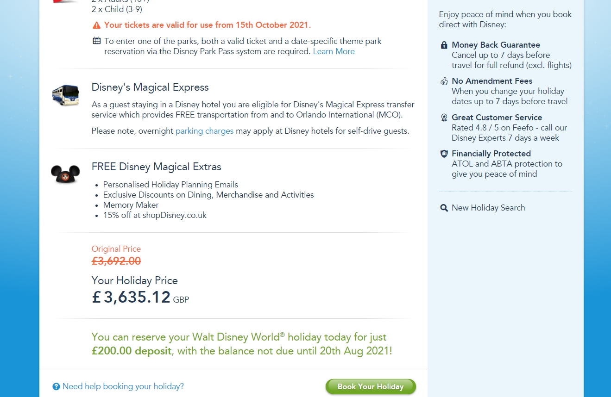Click the padlock icon for Money Back Guarantee
611x397 pixels.
[444, 45]
